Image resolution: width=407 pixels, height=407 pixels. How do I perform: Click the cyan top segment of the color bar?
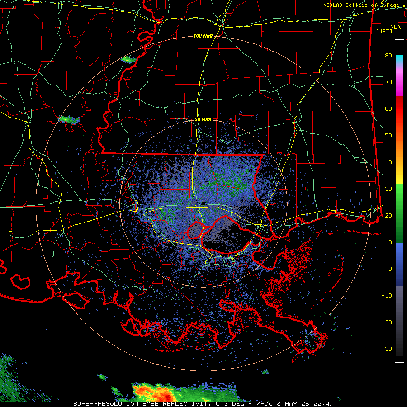[399, 60]
